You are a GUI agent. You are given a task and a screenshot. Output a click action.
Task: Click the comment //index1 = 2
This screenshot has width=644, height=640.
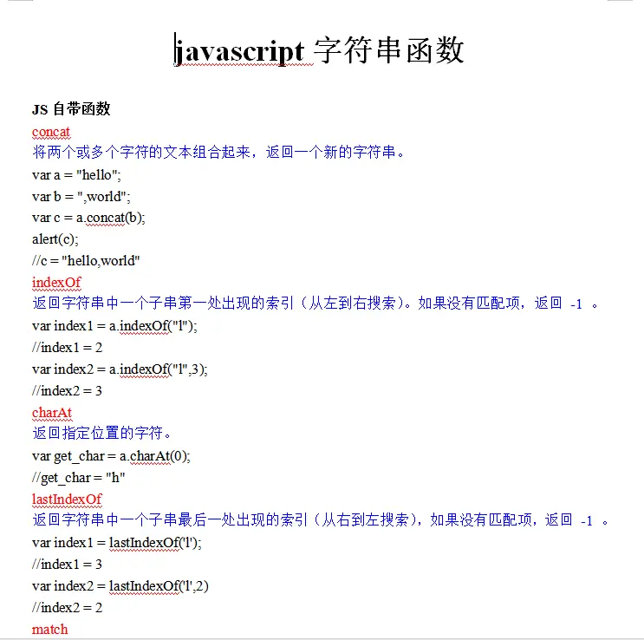tap(68, 348)
